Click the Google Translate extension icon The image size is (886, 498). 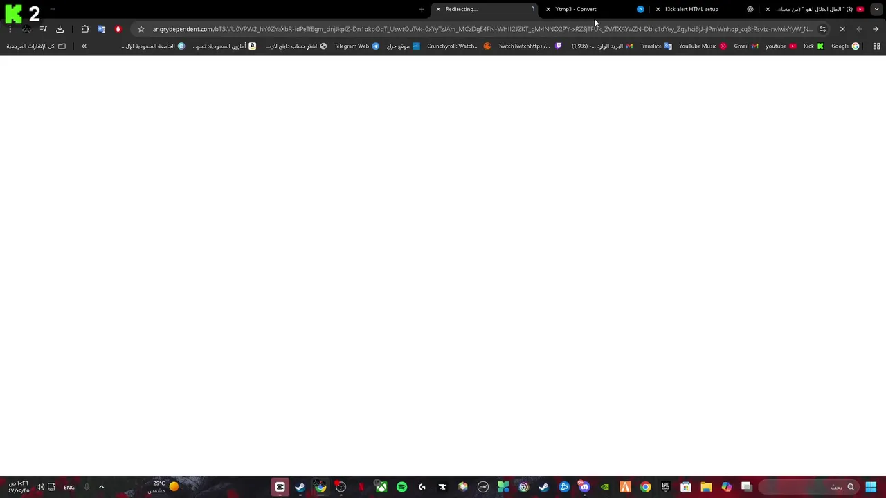point(102,29)
